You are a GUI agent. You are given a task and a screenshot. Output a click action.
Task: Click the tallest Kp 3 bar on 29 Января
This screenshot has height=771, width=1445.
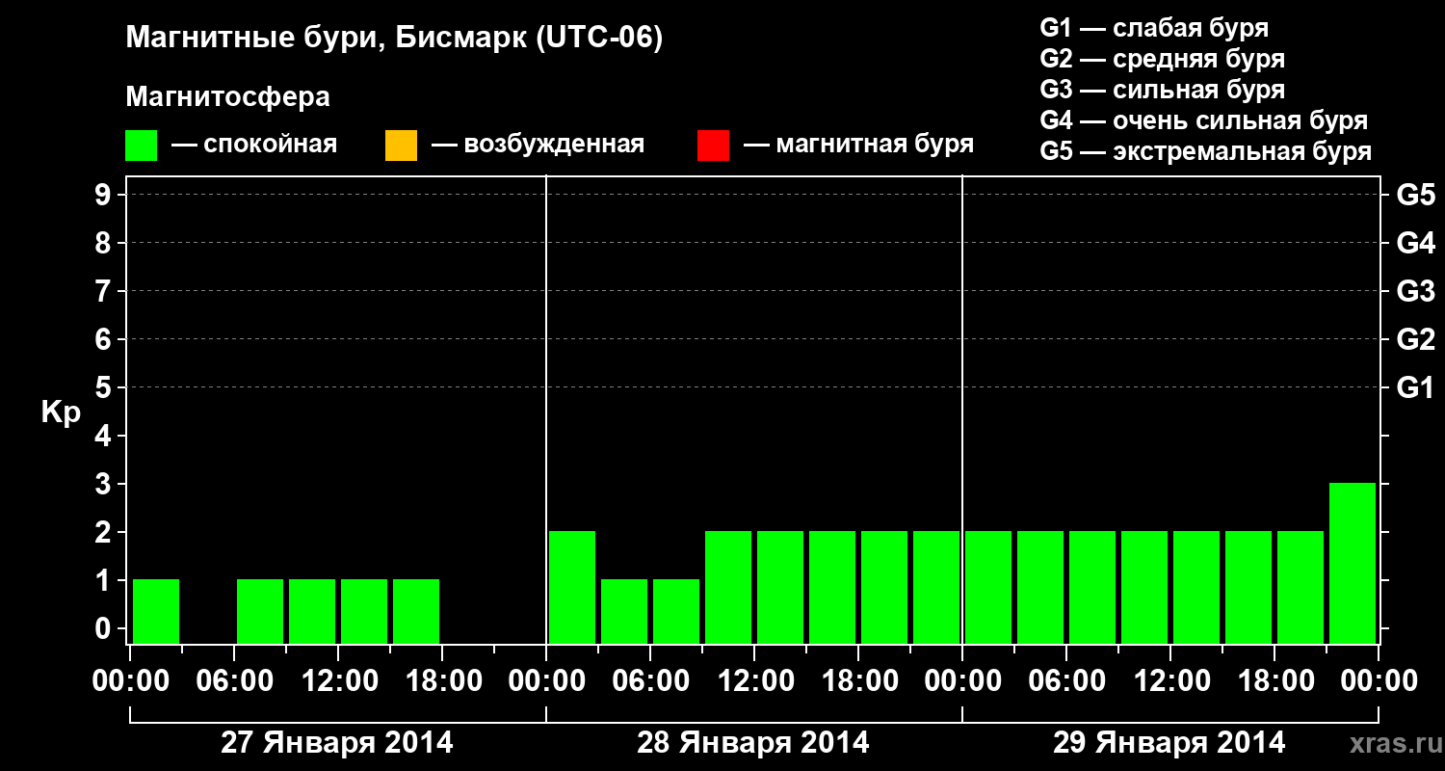(x=1353, y=563)
